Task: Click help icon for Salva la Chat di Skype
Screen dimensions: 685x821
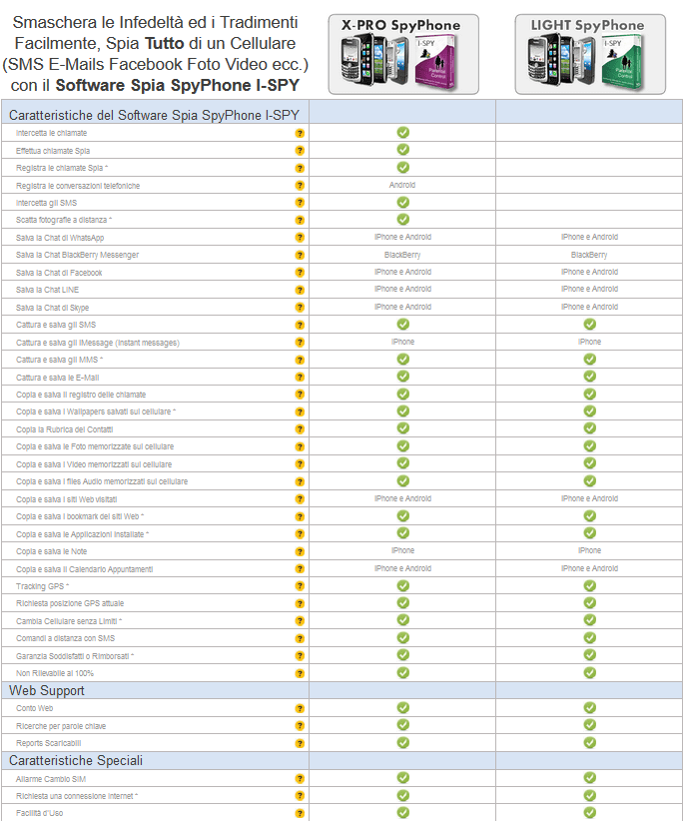Action: coord(300,308)
